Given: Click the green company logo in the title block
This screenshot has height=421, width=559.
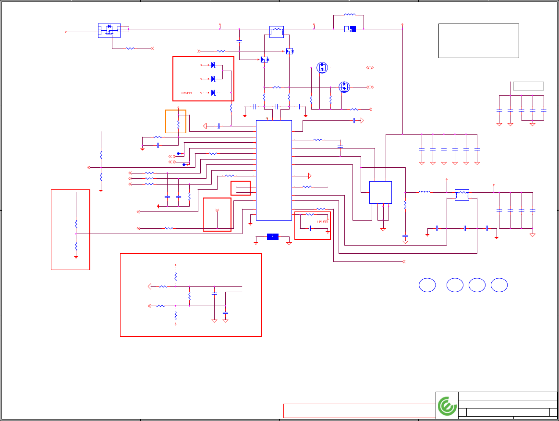Looking at the screenshot, I should click(x=447, y=406).
